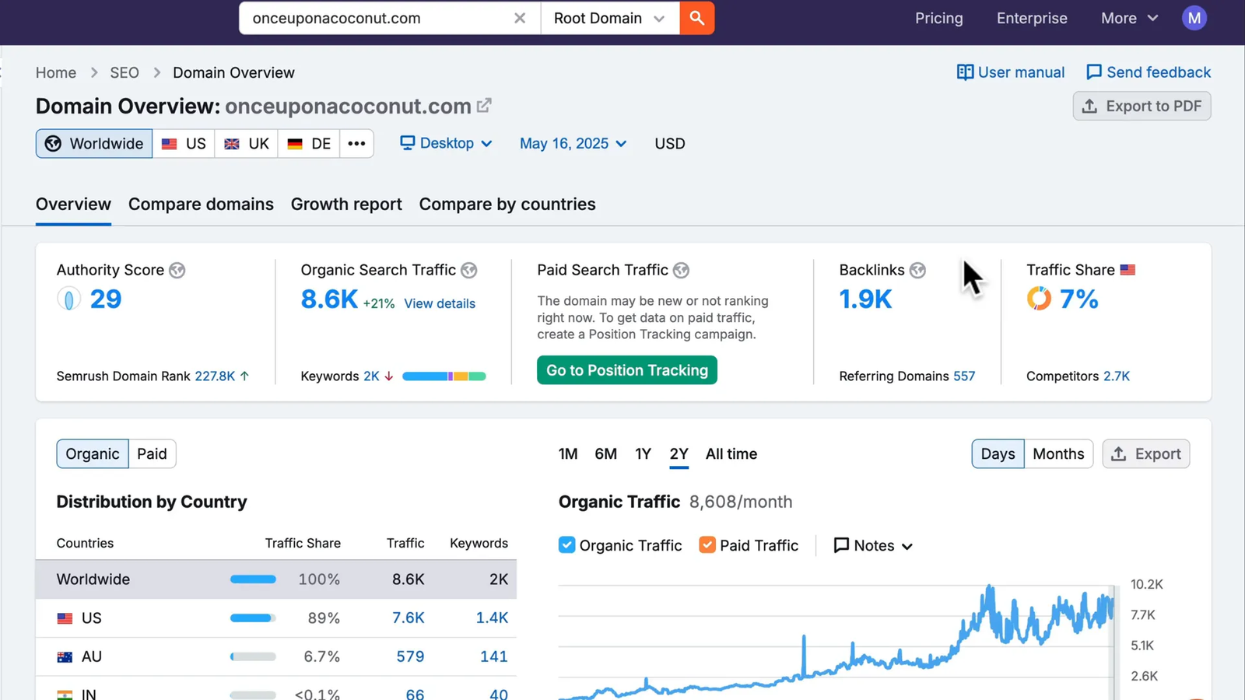Screen dimensions: 1245x700
Task: Click the Traffic Share donut icon
Action: pyautogui.click(x=1039, y=299)
